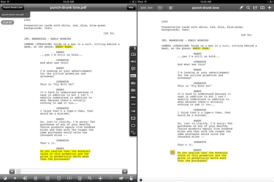Toggle the night mode contrast icon
Screen dimensions: 274x182
pos(5,178)
